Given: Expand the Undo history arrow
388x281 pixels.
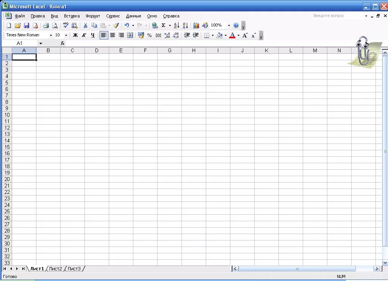Looking at the screenshot, I should pyautogui.click(x=133, y=25).
